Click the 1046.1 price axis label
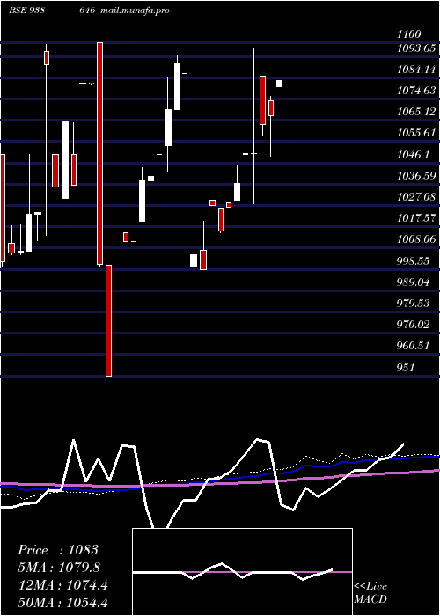440x616 pixels. click(413, 154)
